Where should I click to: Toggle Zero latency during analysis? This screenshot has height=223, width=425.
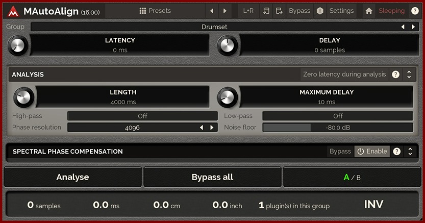tap(344, 74)
